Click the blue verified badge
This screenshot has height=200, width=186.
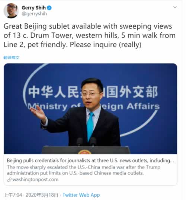click(49, 8)
